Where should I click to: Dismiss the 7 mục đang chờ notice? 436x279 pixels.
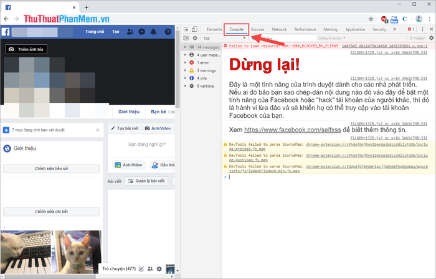[98, 130]
